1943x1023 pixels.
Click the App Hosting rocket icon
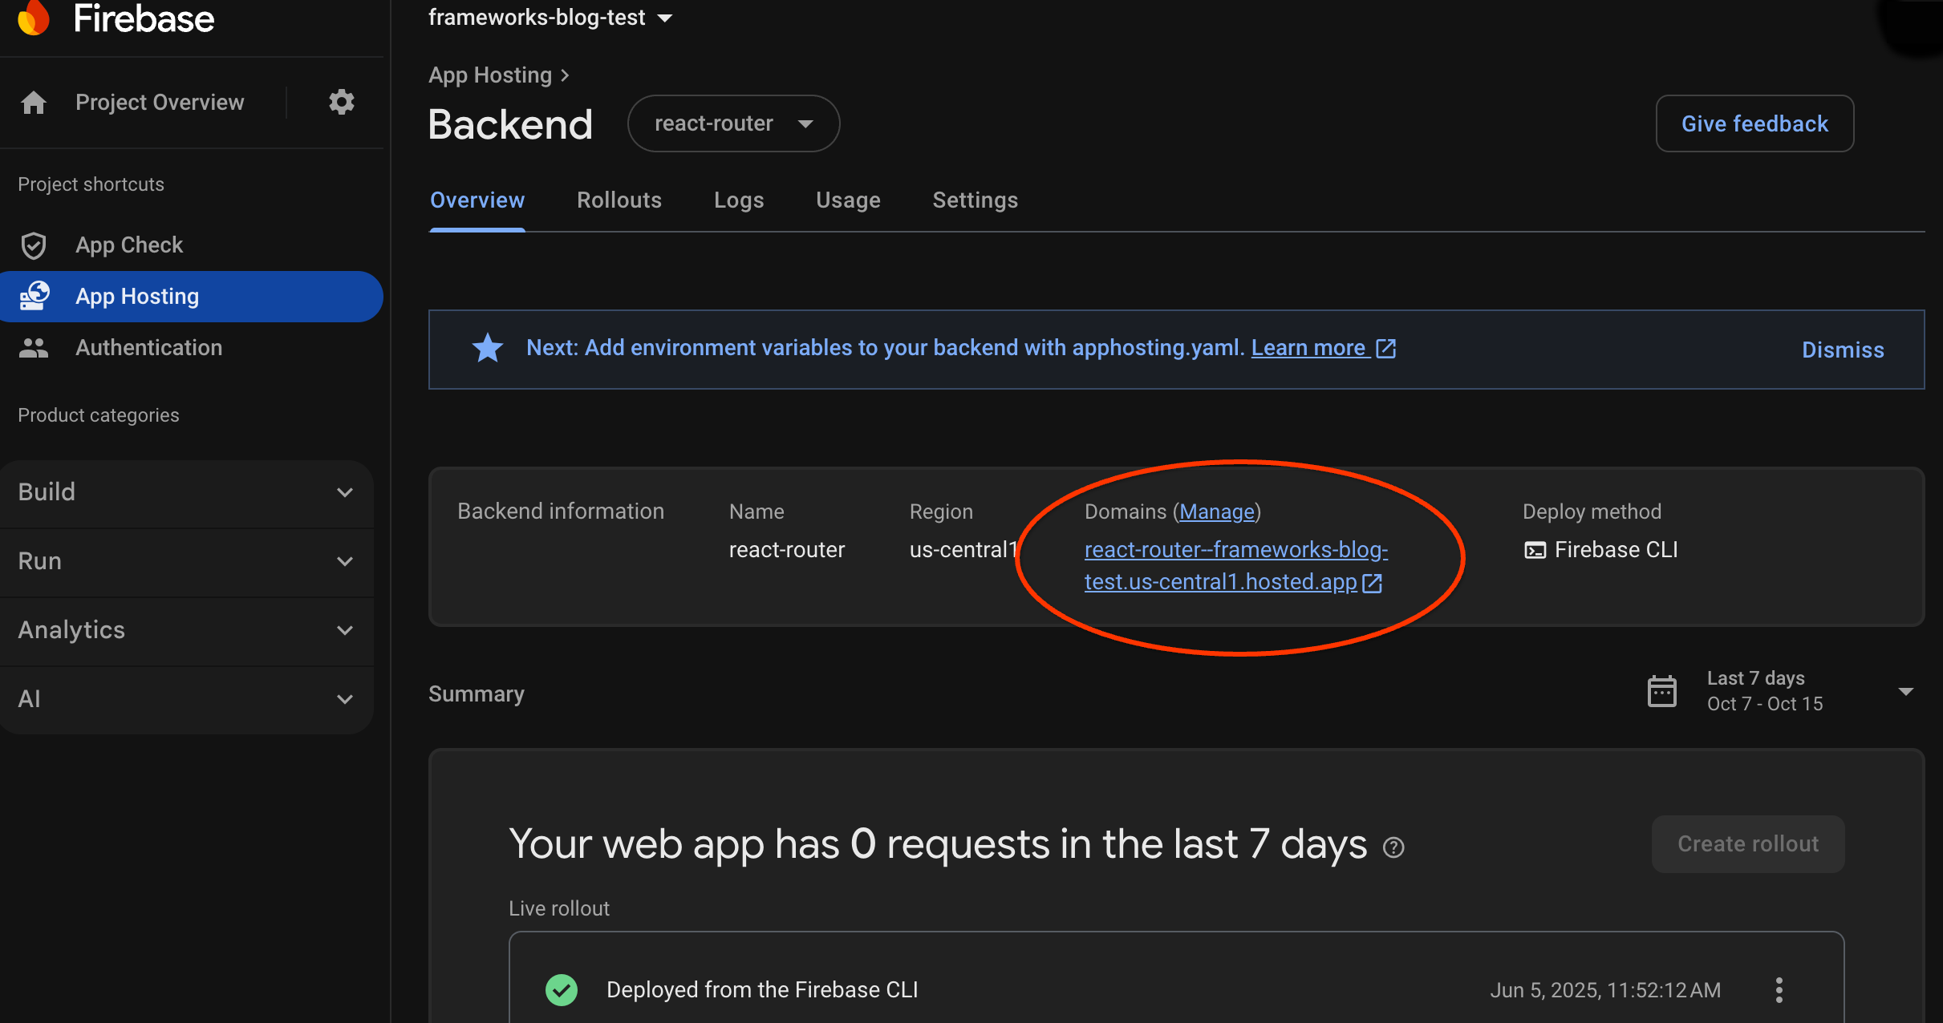coord(34,296)
